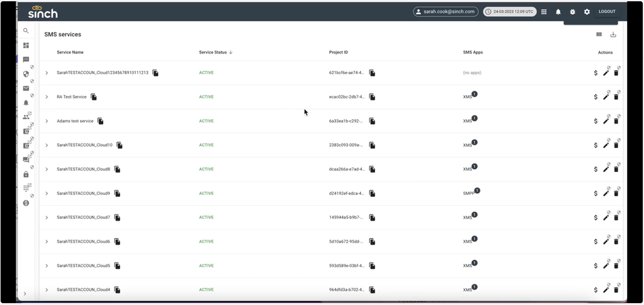Expand the SarahTESTACCOUN_Cloud9 row

tap(46, 194)
